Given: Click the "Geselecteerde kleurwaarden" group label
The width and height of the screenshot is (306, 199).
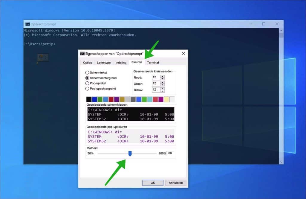Looking at the screenshot, I should pyautogui.click(x=153, y=71).
